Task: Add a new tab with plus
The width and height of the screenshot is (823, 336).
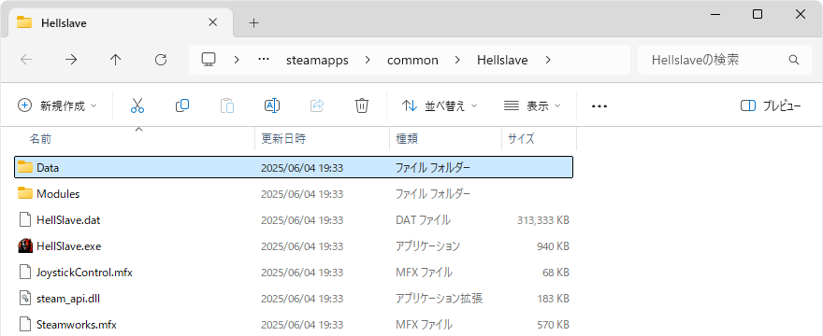Action: [x=254, y=23]
